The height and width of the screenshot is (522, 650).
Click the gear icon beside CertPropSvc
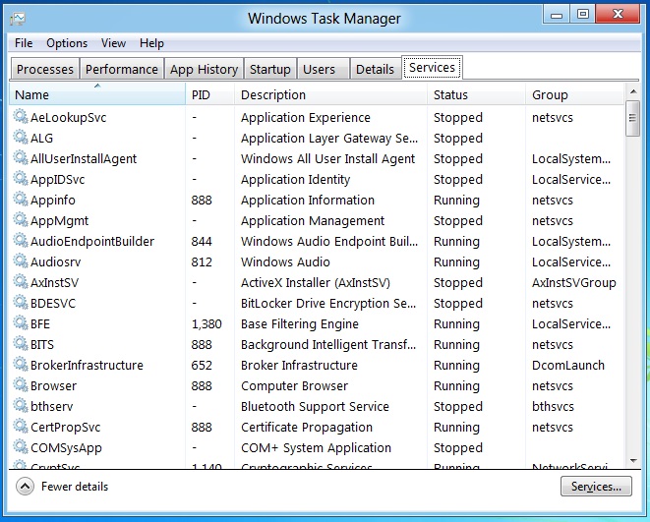21,427
